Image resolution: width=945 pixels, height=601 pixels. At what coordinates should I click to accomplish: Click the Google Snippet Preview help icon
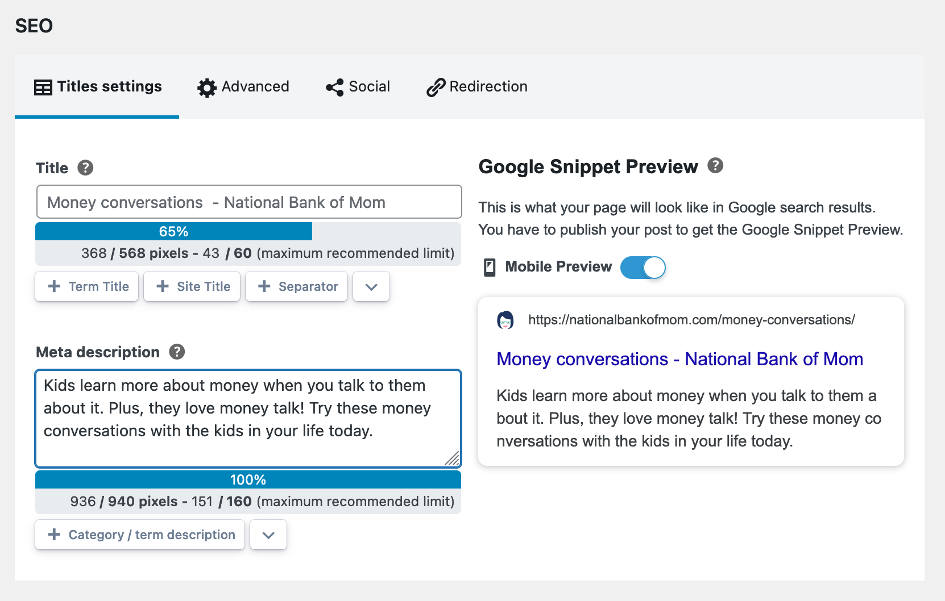(715, 166)
